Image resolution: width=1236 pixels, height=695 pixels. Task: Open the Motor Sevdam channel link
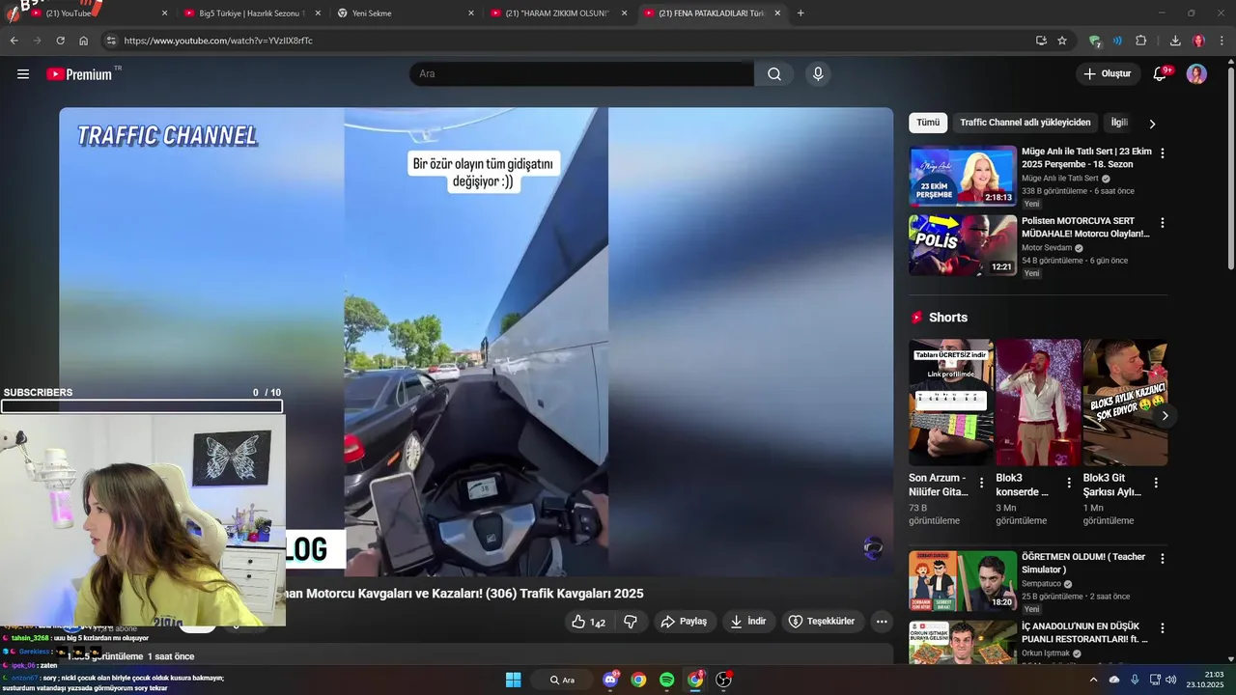(x=1047, y=248)
